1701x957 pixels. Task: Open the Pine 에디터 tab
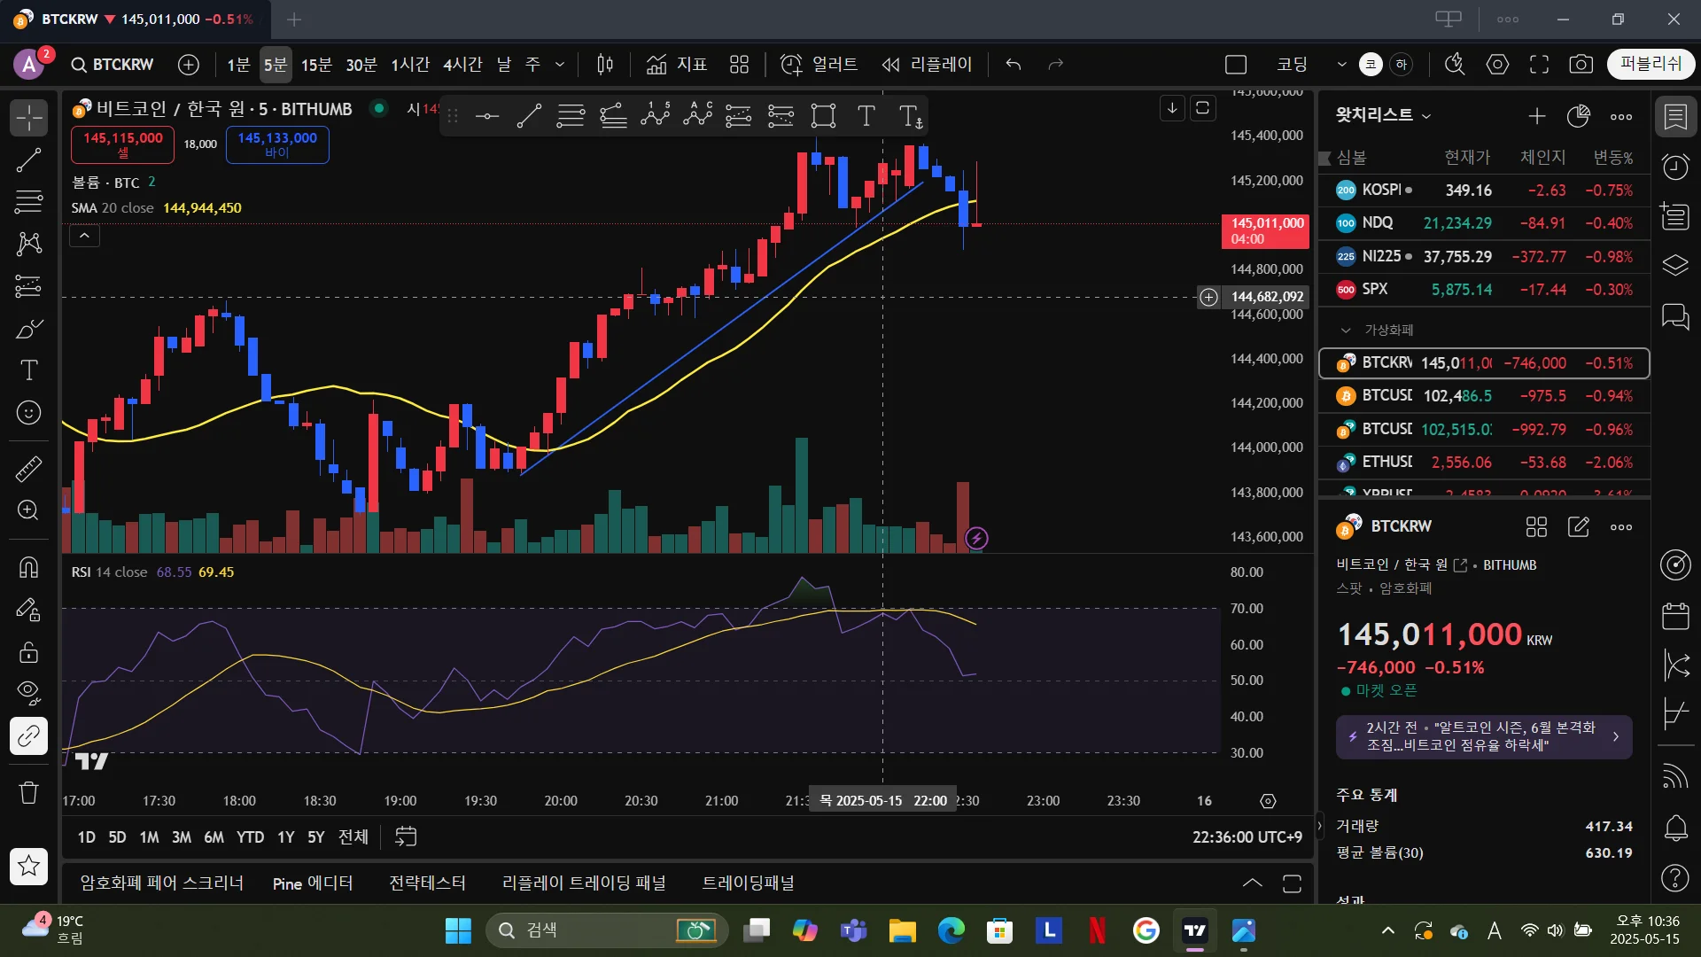312,883
